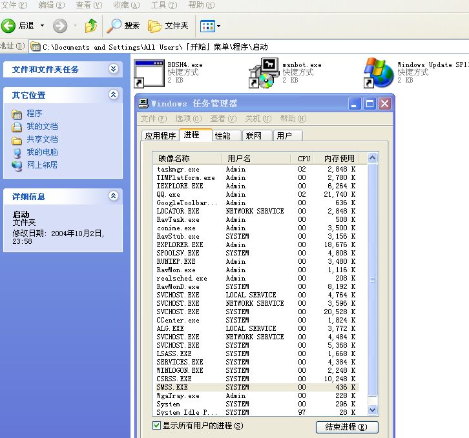Click the green Back arrow icon
This screenshot has width=469, height=438.
(x=8, y=26)
